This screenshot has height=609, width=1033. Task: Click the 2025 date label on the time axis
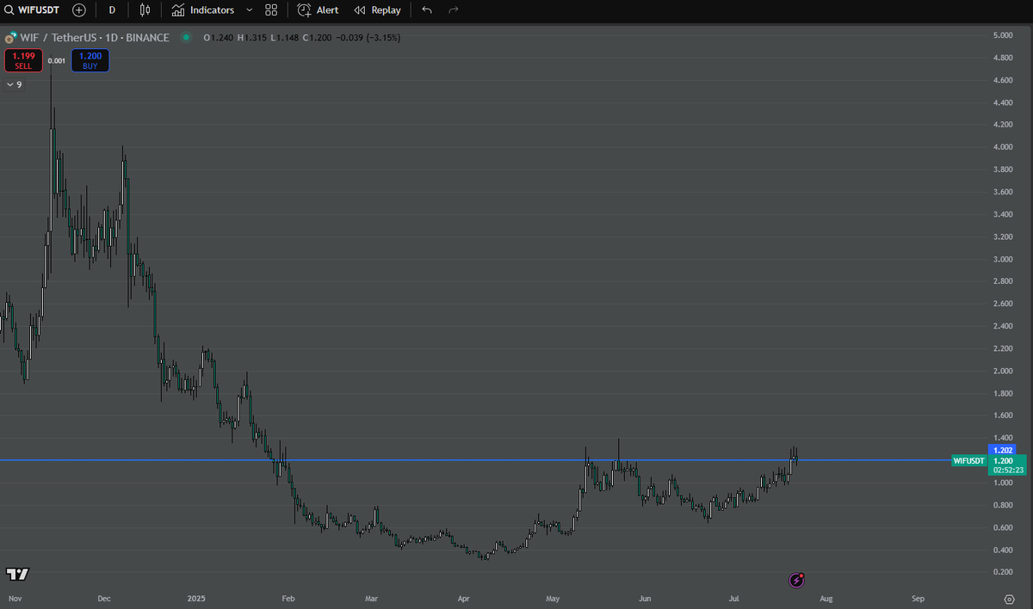(x=197, y=598)
